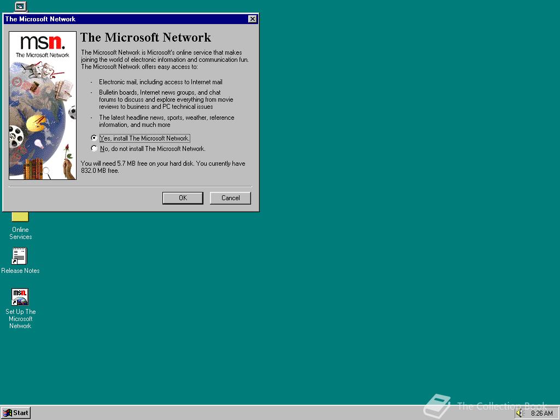
Task: Open the My Computer icon on desktop
Action: click(x=20, y=7)
